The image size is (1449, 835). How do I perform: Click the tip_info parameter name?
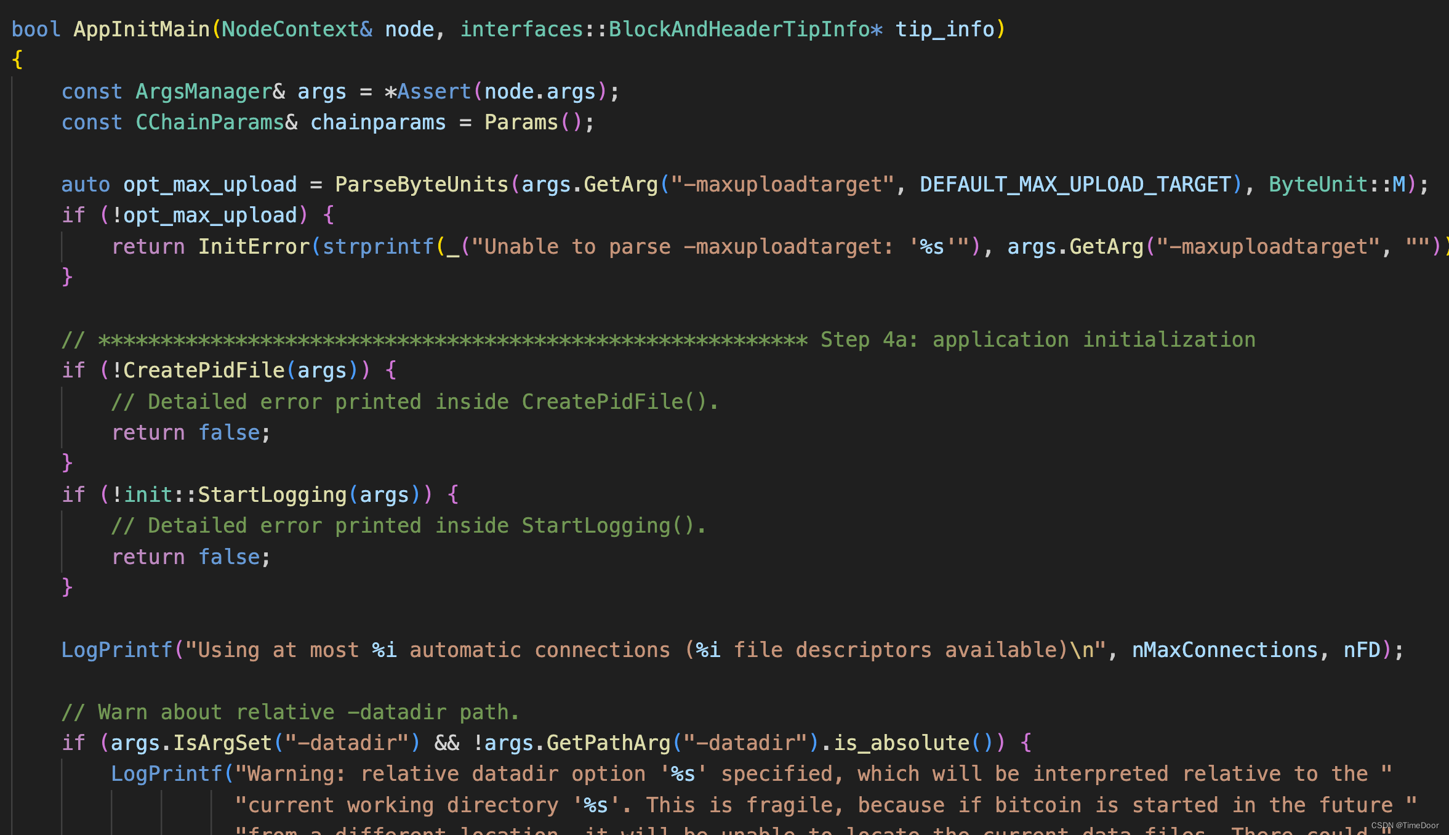[945, 29]
